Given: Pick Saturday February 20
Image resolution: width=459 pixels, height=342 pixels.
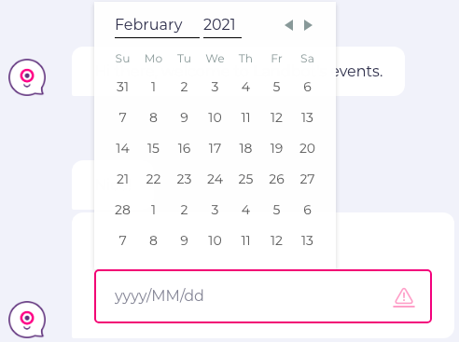Looking at the screenshot, I should (x=307, y=148).
